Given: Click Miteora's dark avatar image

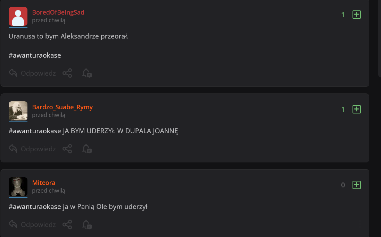Looking at the screenshot, I should (18, 187).
